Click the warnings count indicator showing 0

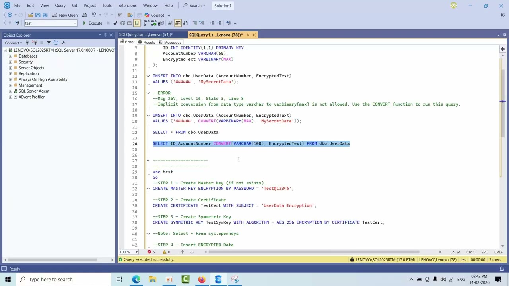166,252
